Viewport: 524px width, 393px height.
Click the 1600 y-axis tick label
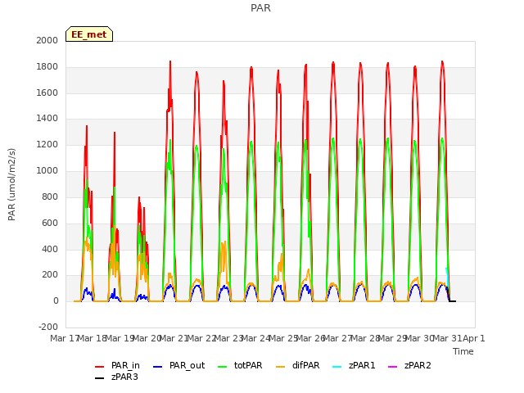tap(47, 93)
